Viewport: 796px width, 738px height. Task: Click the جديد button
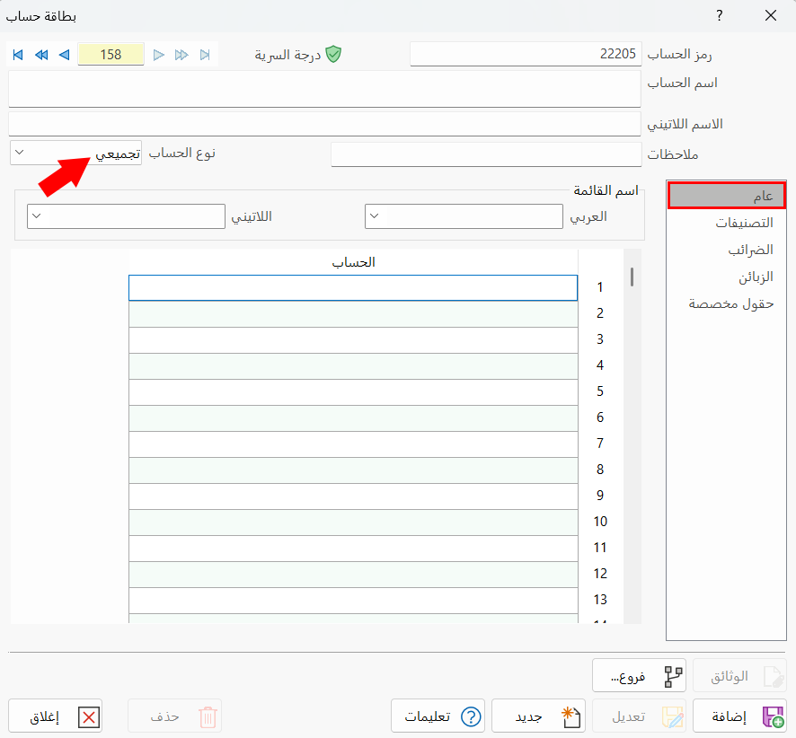click(539, 716)
